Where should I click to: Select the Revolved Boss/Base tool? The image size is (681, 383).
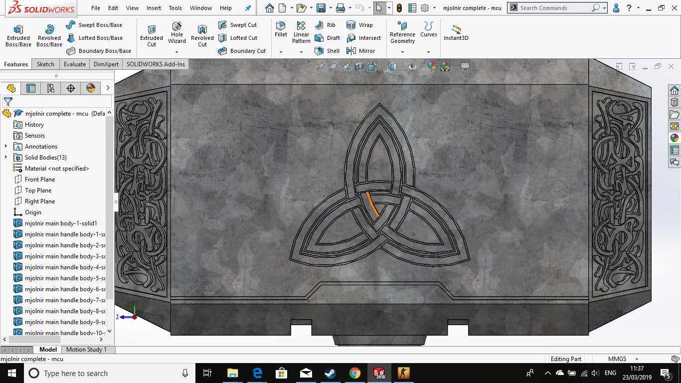click(x=49, y=35)
